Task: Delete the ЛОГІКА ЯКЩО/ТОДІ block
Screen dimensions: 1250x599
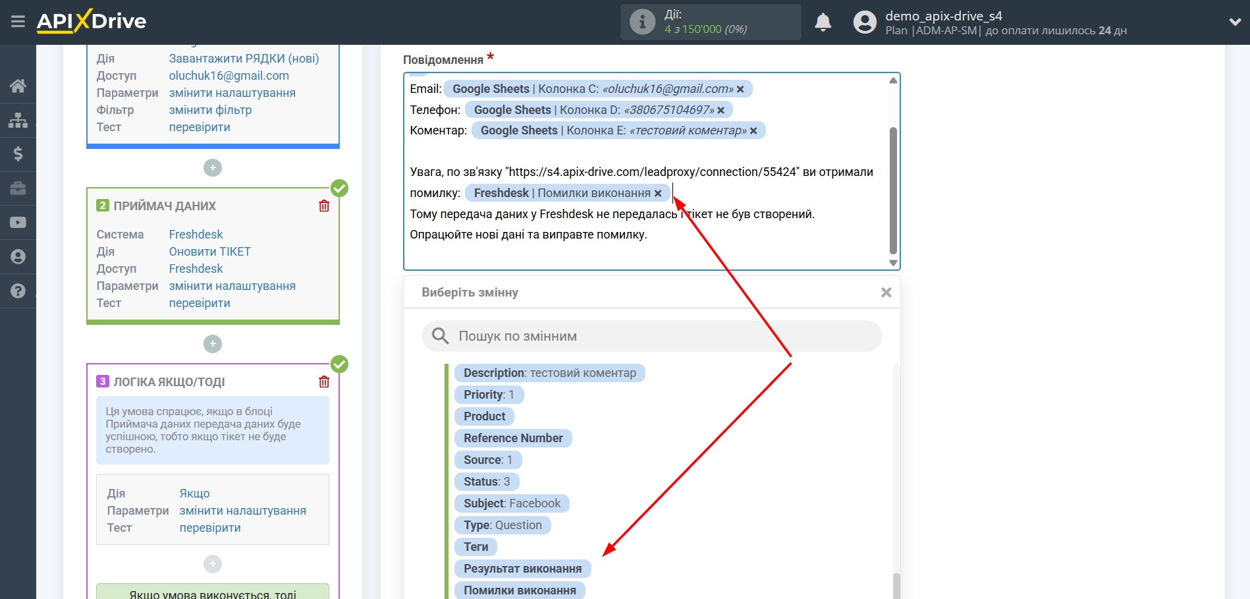Action: pos(324,382)
